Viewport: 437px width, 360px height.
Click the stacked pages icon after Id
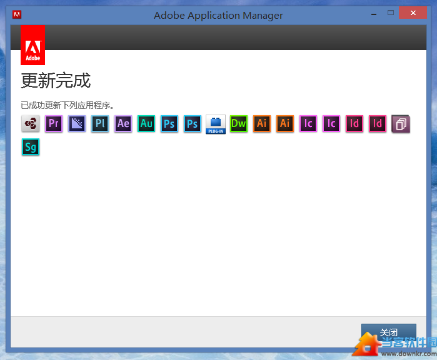[401, 123]
